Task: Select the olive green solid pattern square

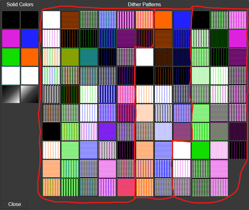Action: tap(70, 57)
